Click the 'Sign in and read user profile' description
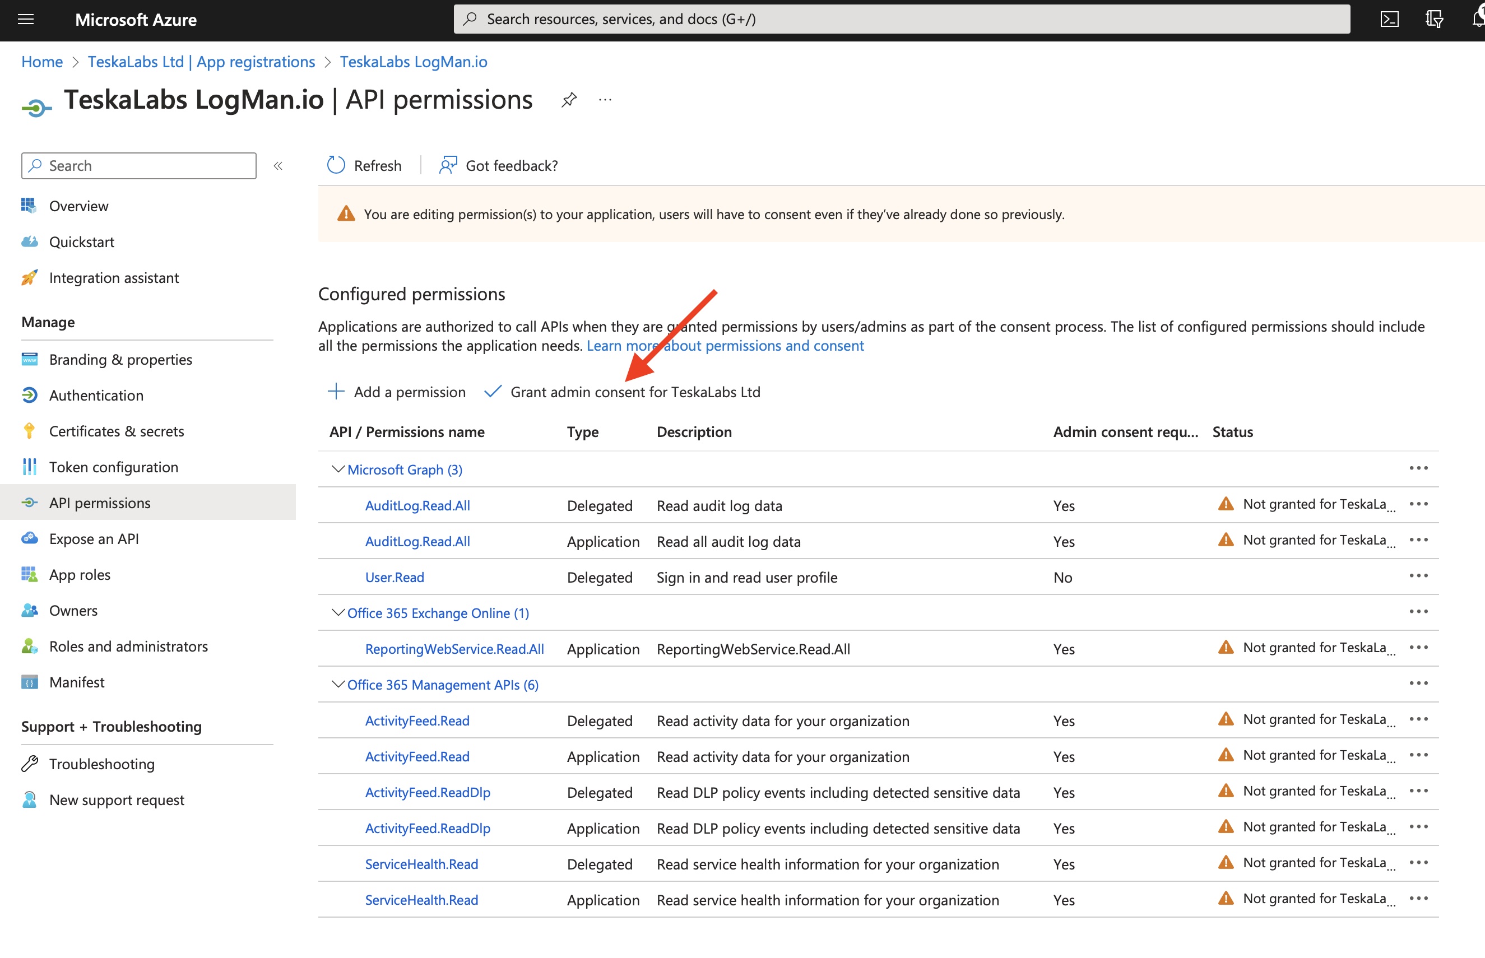The height and width of the screenshot is (958, 1485). [x=746, y=577]
